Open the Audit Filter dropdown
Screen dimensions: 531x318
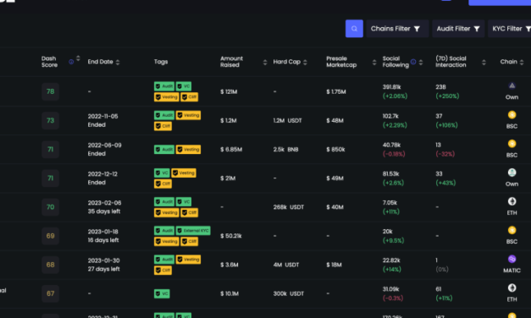(458, 29)
